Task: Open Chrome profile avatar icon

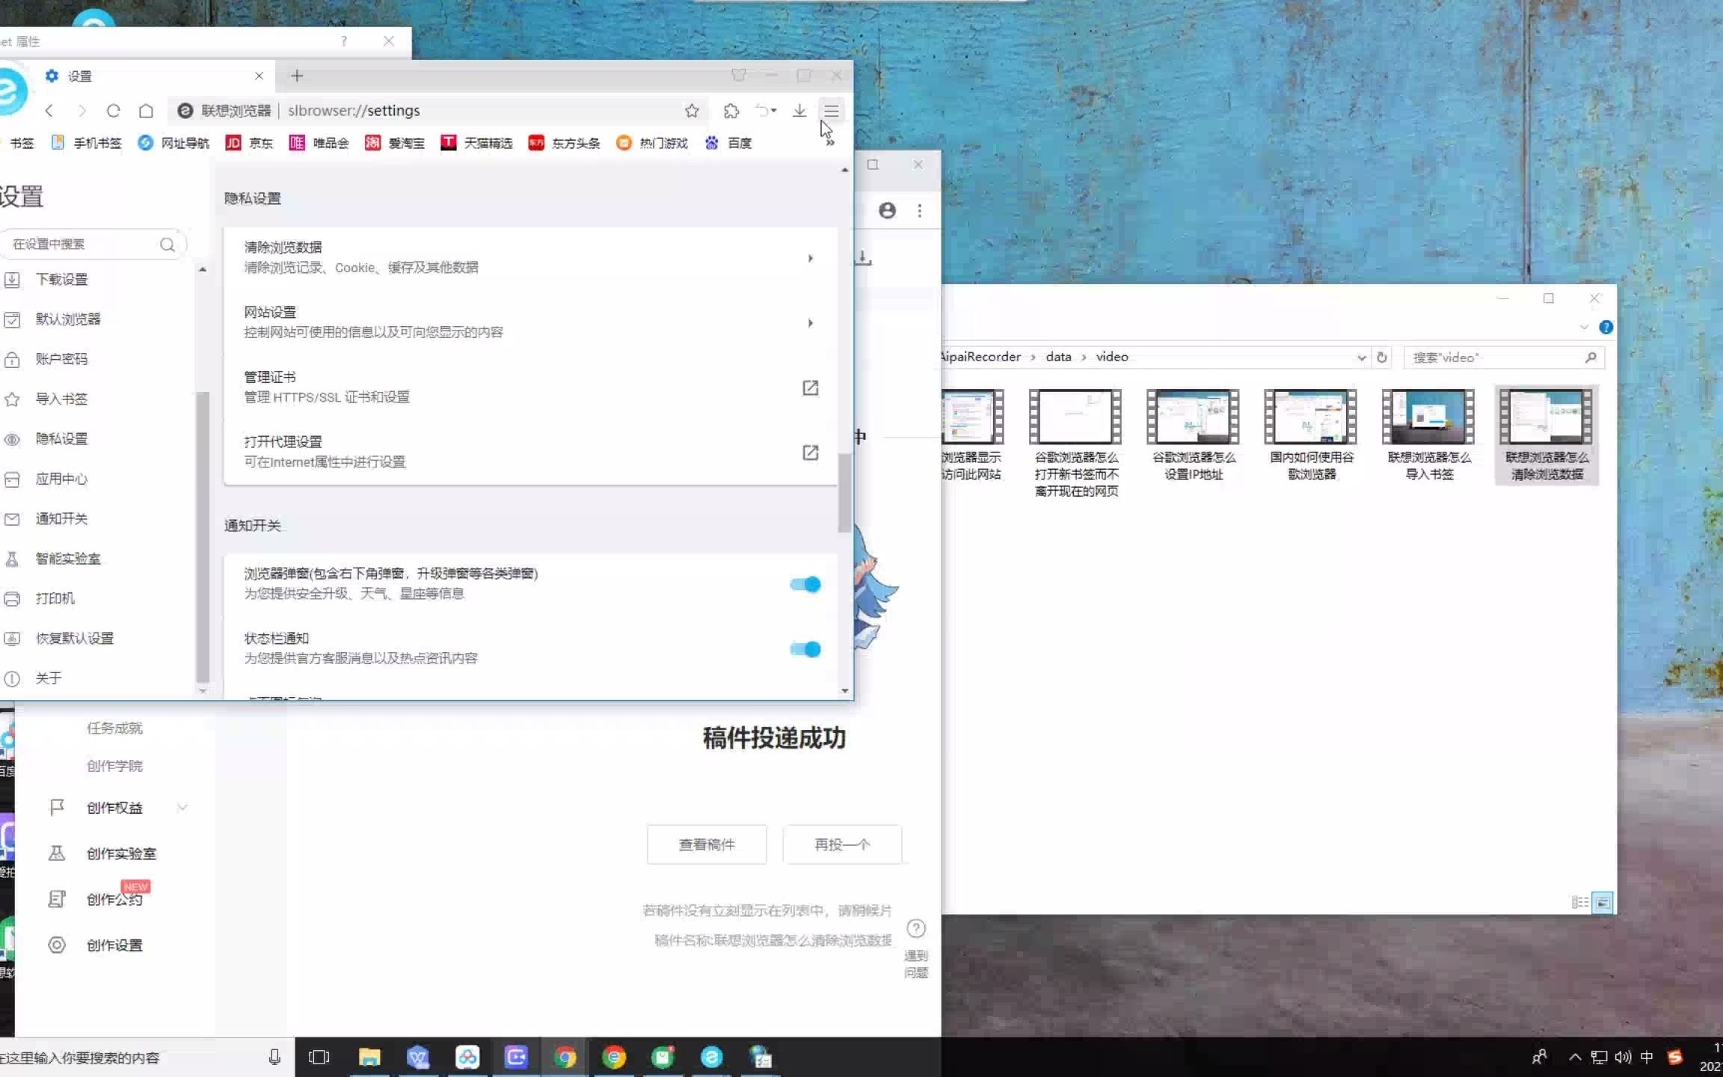Action: click(888, 211)
